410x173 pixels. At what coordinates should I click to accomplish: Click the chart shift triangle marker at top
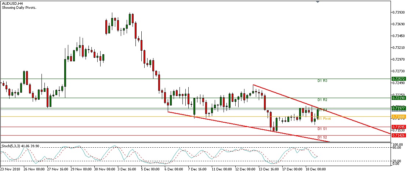coord(318,1)
